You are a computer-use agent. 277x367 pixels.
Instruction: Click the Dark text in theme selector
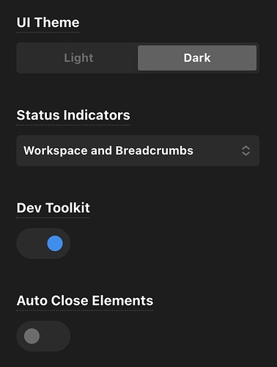(197, 58)
